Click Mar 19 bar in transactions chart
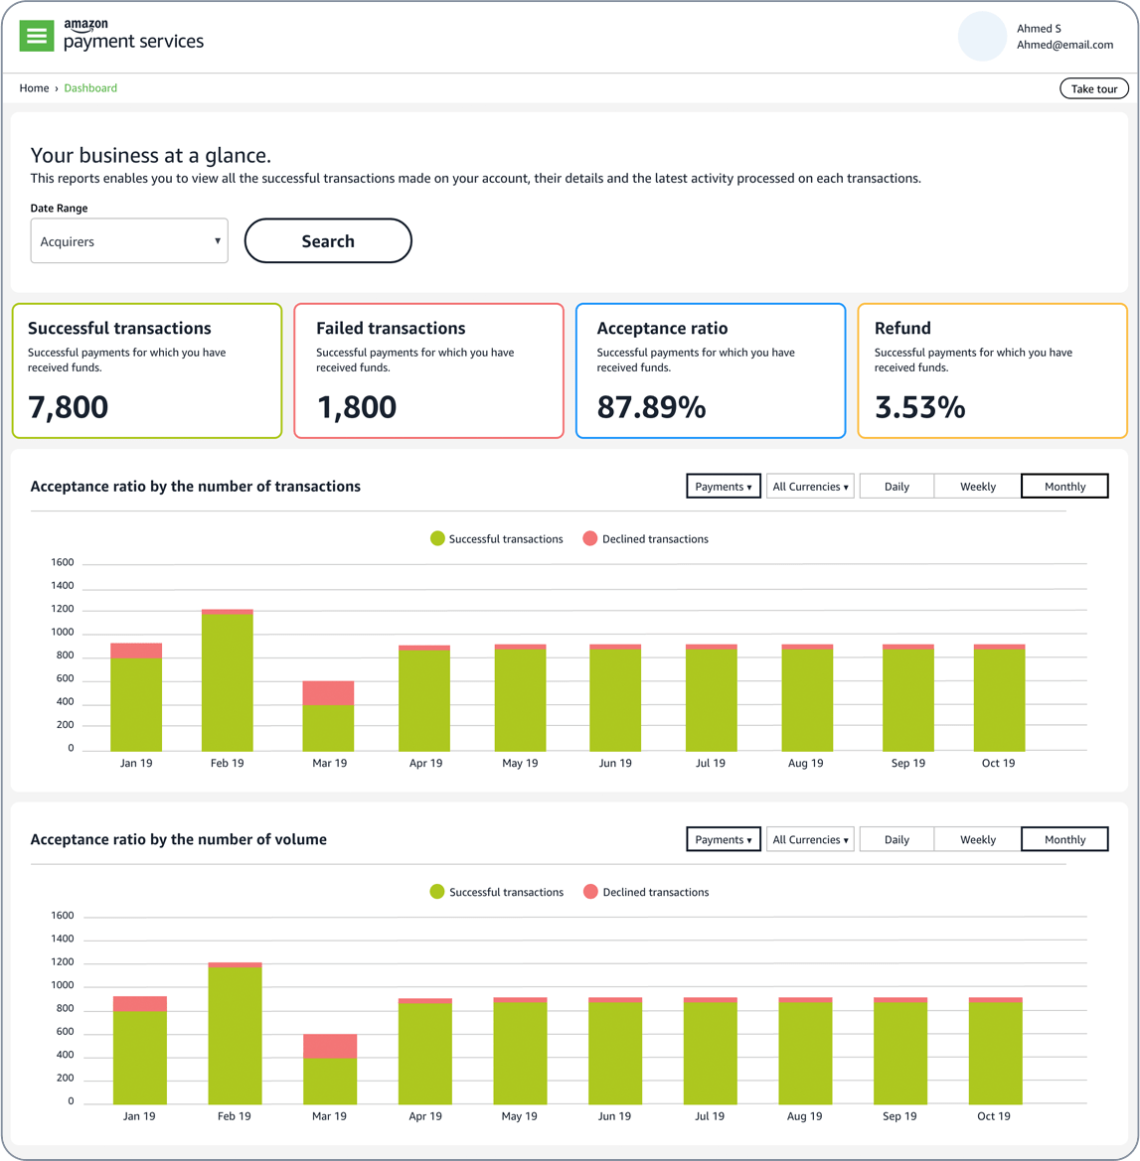Viewport: 1140px width, 1161px height. (328, 716)
